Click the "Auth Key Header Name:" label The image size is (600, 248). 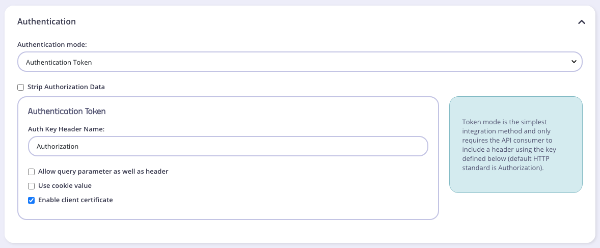pyautogui.click(x=66, y=129)
